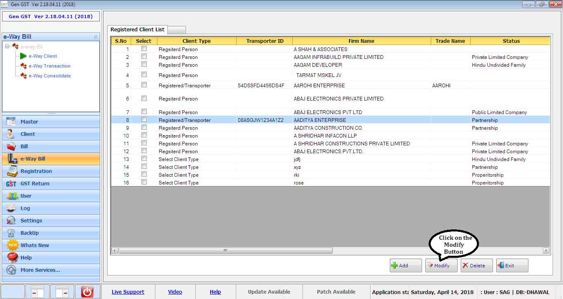Open the Live Support link
Image resolution: width=563 pixels, height=299 pixels.
coord(128,292)
